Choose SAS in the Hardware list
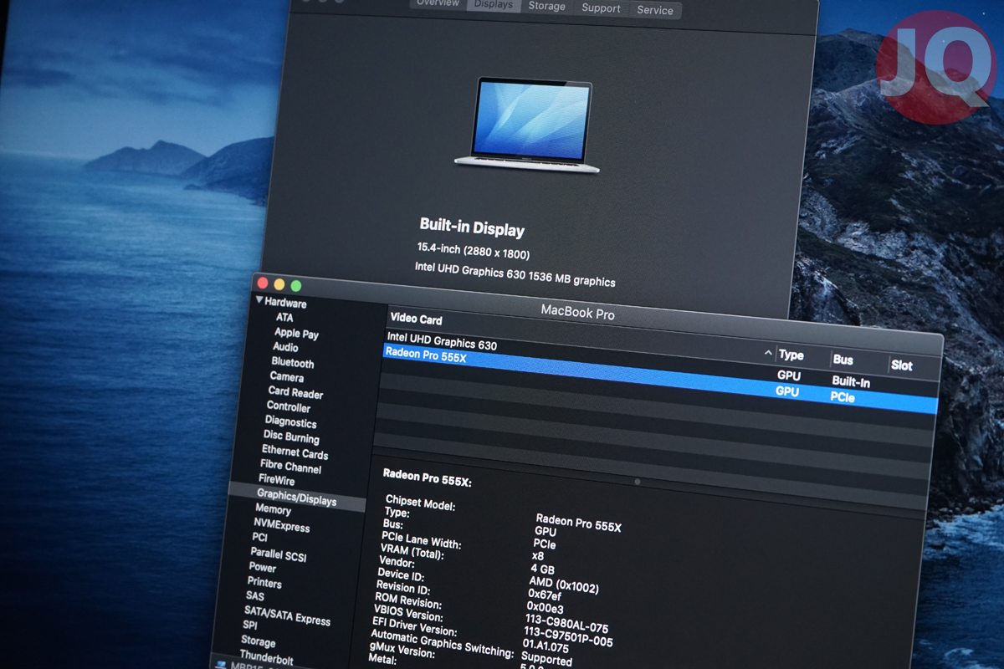The image size is (1004, 669). 254,596
